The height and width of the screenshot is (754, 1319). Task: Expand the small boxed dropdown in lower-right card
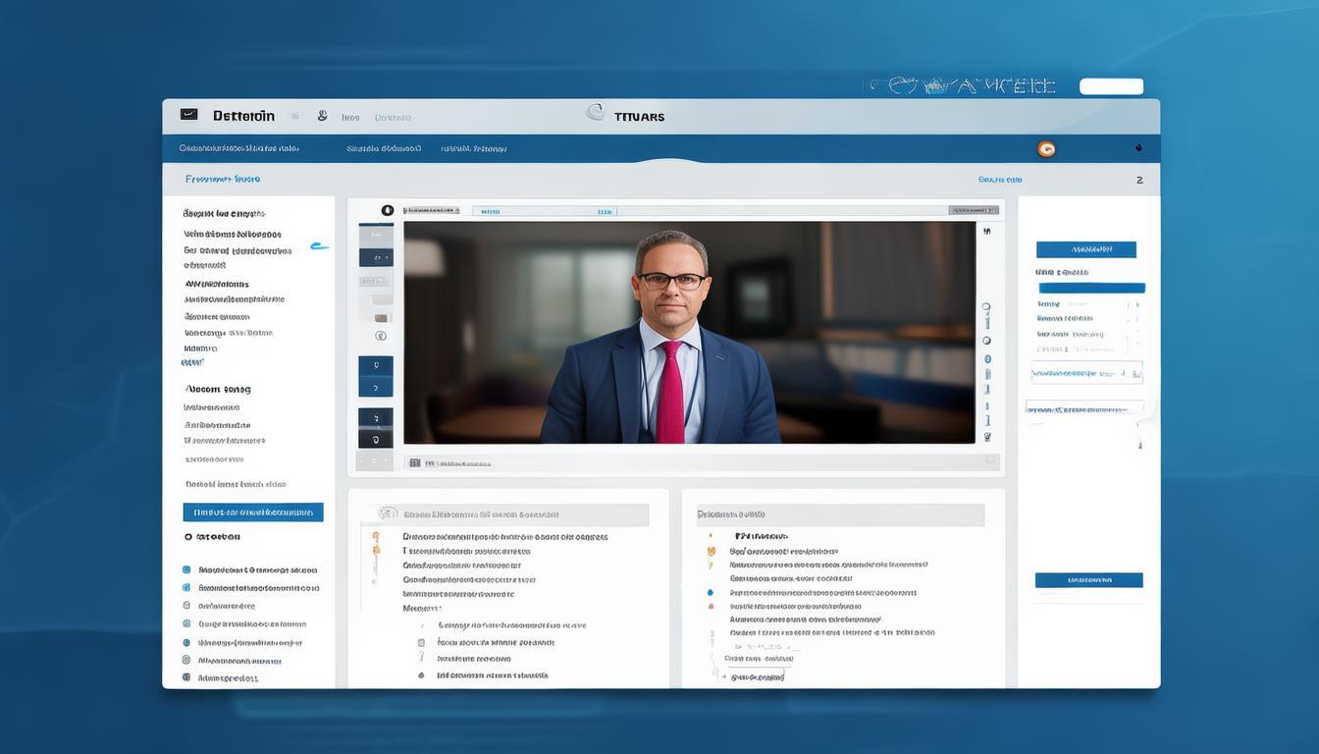point(758,676)
